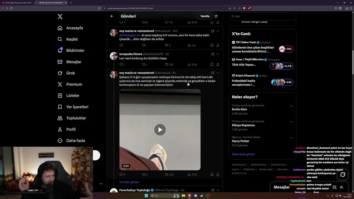This screenshot has width=354, height=199.
Task: Open new browser tab with plus
Action: tap(71, 3)
